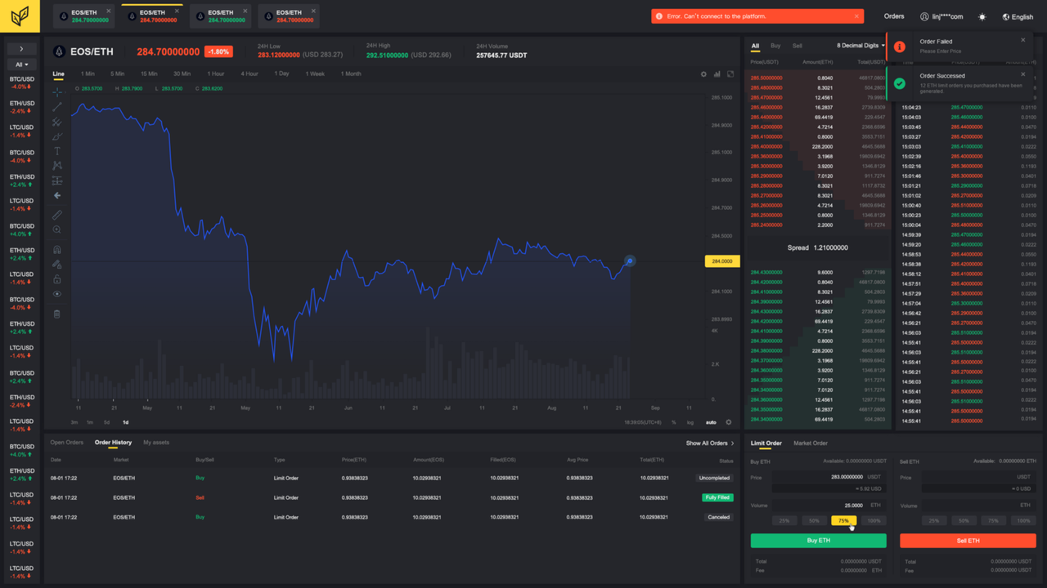Open the English language dropdown

coord(1018,16)
